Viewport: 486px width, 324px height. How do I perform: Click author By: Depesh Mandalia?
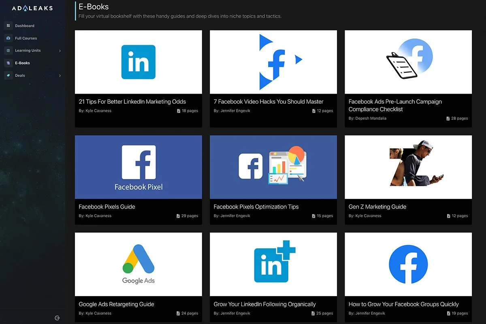pyautogui.click(x=367, y=118)
